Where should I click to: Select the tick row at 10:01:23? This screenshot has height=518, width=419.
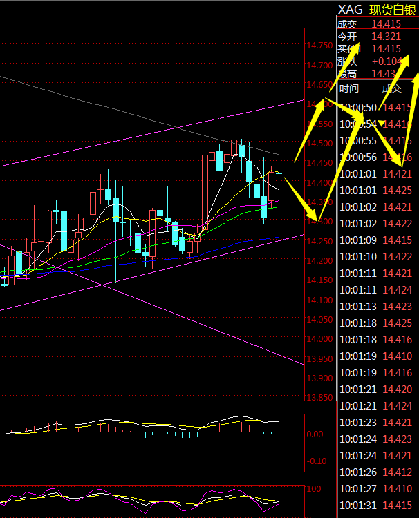(x=375, y=423)
